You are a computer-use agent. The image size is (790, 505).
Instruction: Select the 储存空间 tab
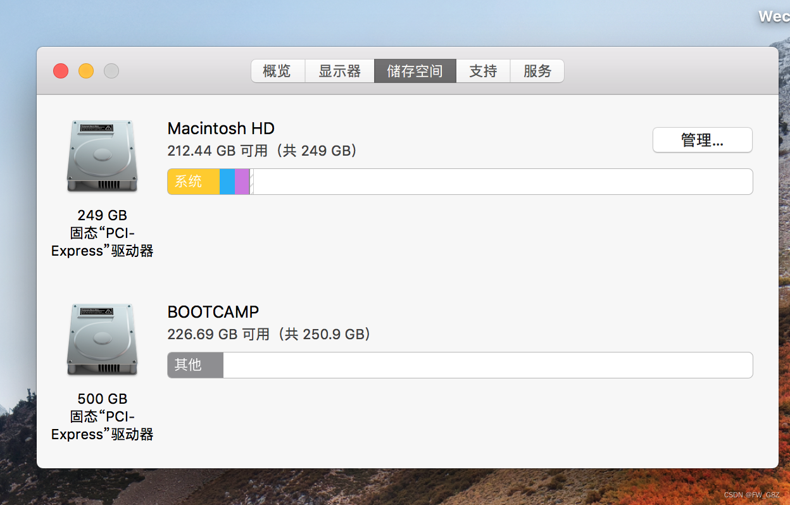(415, 71)
